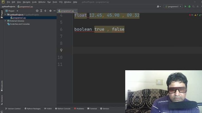This screenshot has height=113, width=202.
Task: Open the TODO tool window
Action: pyautogui.click(x=48, y=109)
